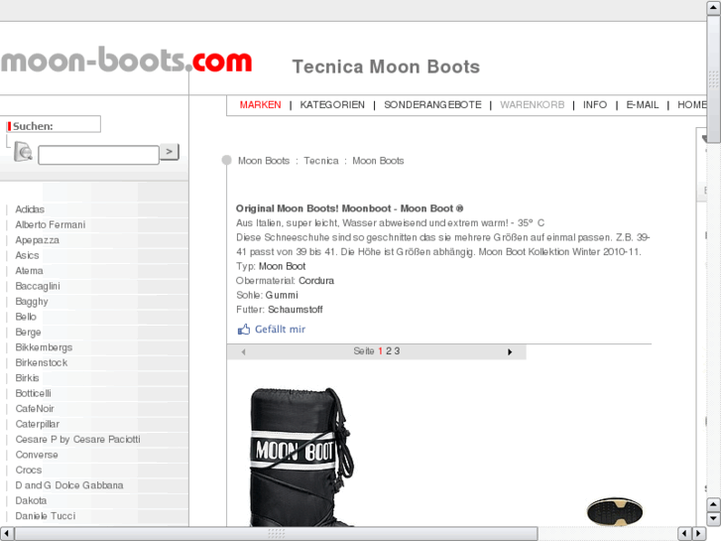Click the Gefällt mir link
721x541 pixels.
280,330
